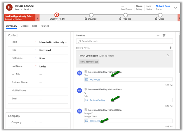Open the Related tab
The height and width of the screenshot is (132, 184).
(45, 26)
